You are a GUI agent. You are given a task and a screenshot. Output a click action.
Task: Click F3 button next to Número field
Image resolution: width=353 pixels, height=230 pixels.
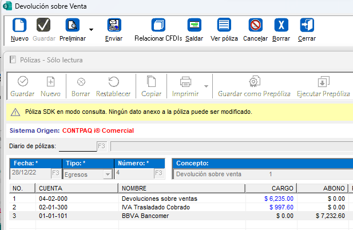[158, 174]
